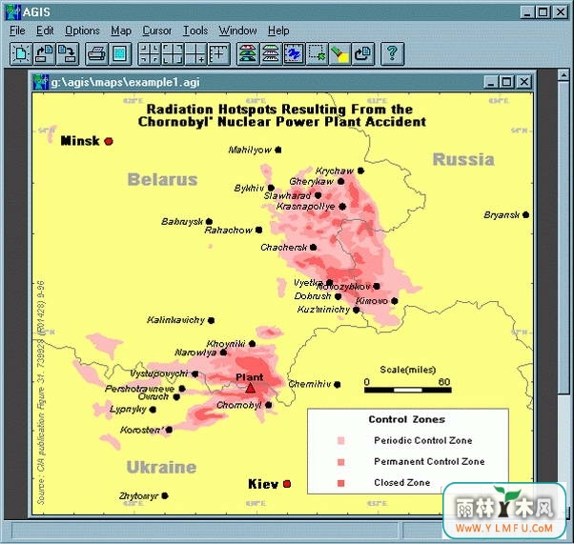The width and height of the screenshot is (574, 544).
Task: Open the Cursor menu
Action: [x=156, y=30]
